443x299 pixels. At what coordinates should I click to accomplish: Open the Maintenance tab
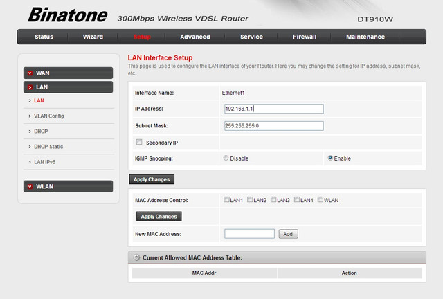365,37
